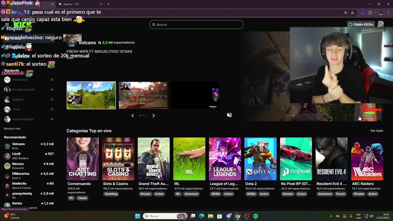Open the Dota 2 category card

pyautogui.click(x=260, y=159)
